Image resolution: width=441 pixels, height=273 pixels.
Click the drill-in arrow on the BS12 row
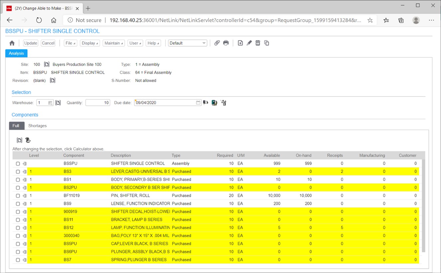pyautogui.click(x=24, y=228)
